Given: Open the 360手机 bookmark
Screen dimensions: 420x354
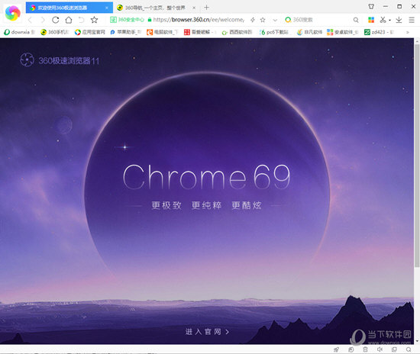Looking at the screenshot, I should click(55, 32).
